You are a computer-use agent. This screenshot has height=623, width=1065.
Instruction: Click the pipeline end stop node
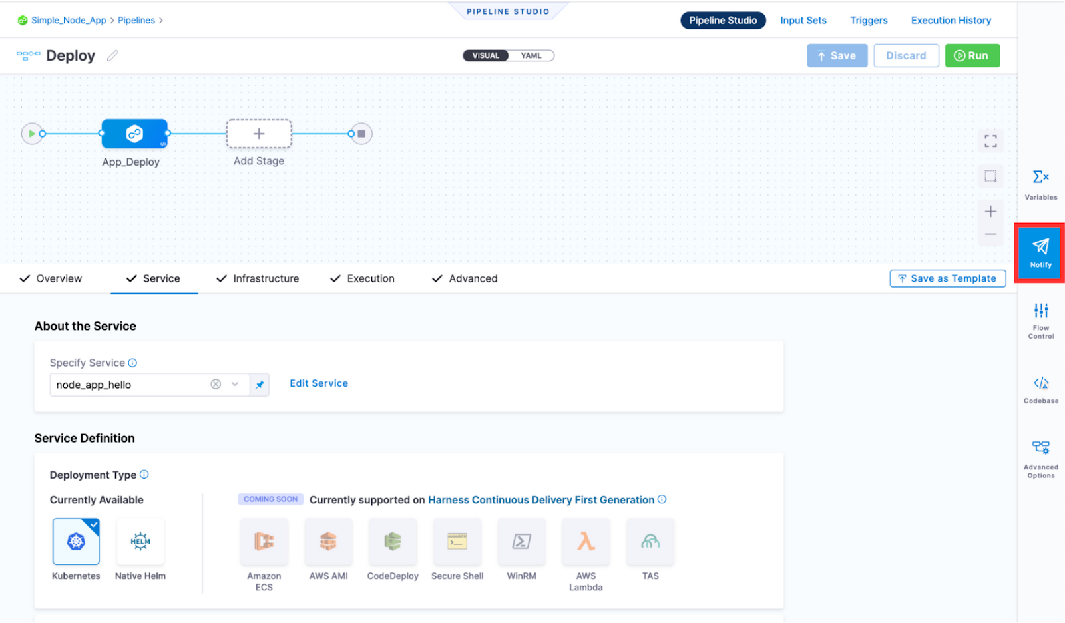361,134
